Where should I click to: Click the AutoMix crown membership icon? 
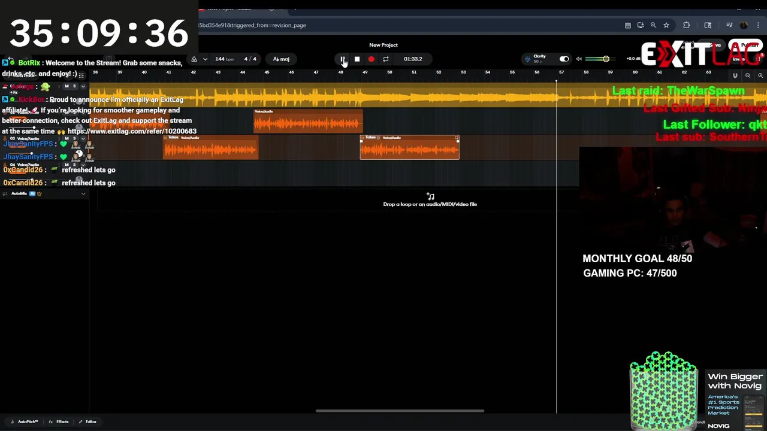(x=40, y=194)
